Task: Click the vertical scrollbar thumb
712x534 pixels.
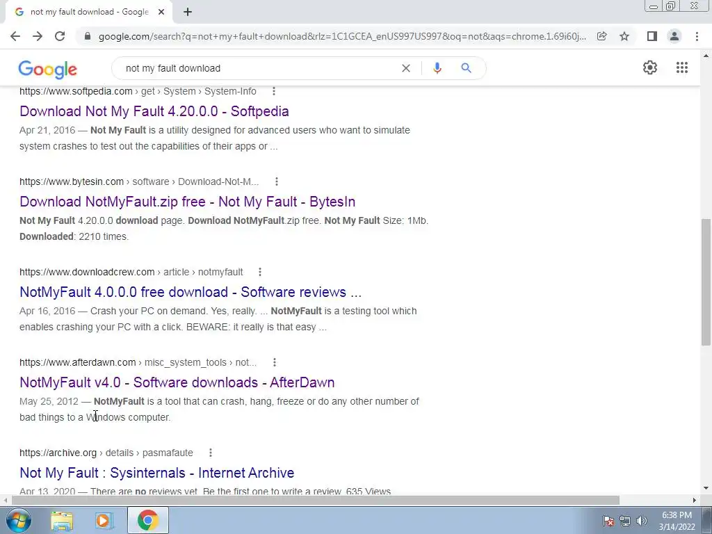Action: 706,282
